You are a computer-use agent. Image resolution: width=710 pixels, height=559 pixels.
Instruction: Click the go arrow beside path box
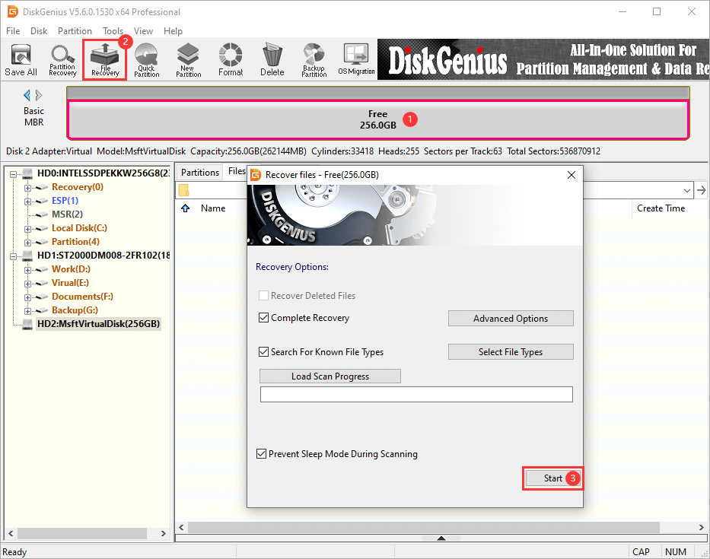(x=702, y=190)
